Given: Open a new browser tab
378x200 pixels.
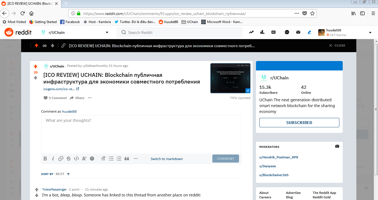Looking at the screenshot, I should 66,3.
